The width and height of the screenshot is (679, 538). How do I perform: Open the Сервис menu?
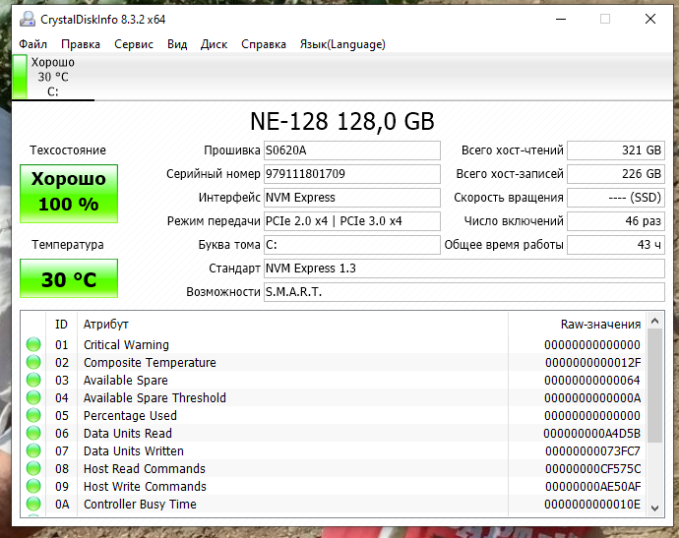coord(133,44)
